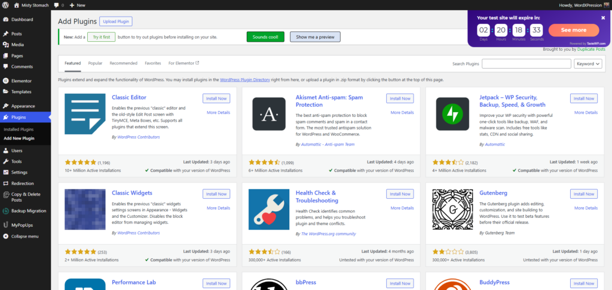
Task: Open More Details for Akismet
Action: 402,113
